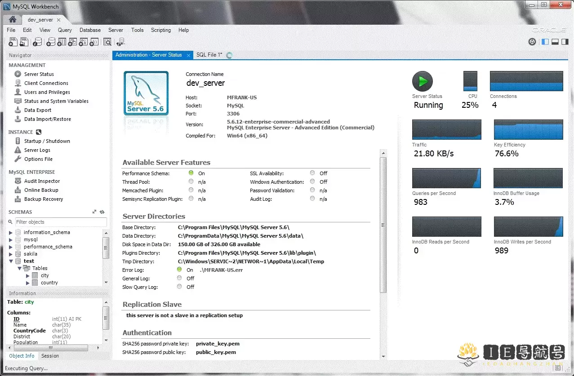Open the home screen tab icon
This screenshot has width=574, height=376.
13,19
